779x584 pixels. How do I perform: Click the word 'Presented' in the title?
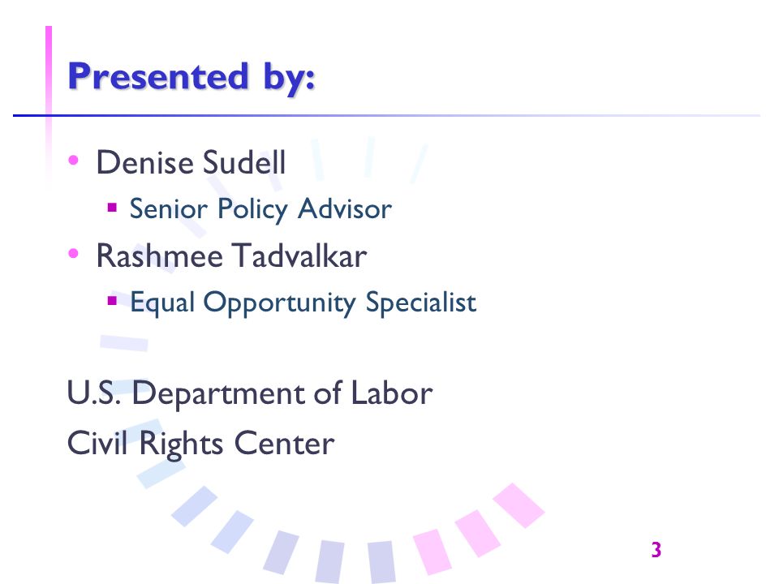158,76
